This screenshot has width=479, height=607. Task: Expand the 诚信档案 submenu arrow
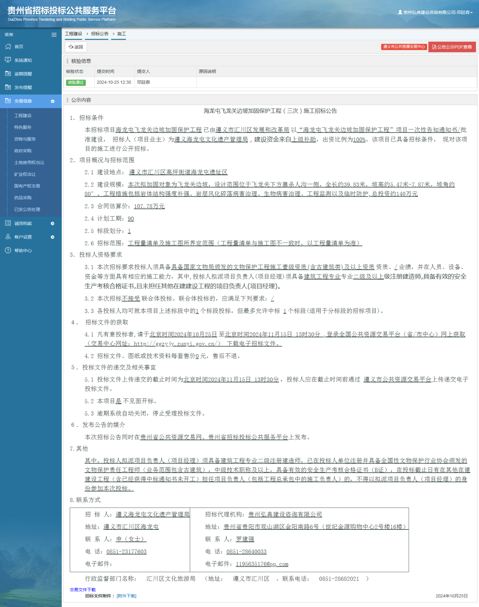pyautogui.click(x=53, y=224)
